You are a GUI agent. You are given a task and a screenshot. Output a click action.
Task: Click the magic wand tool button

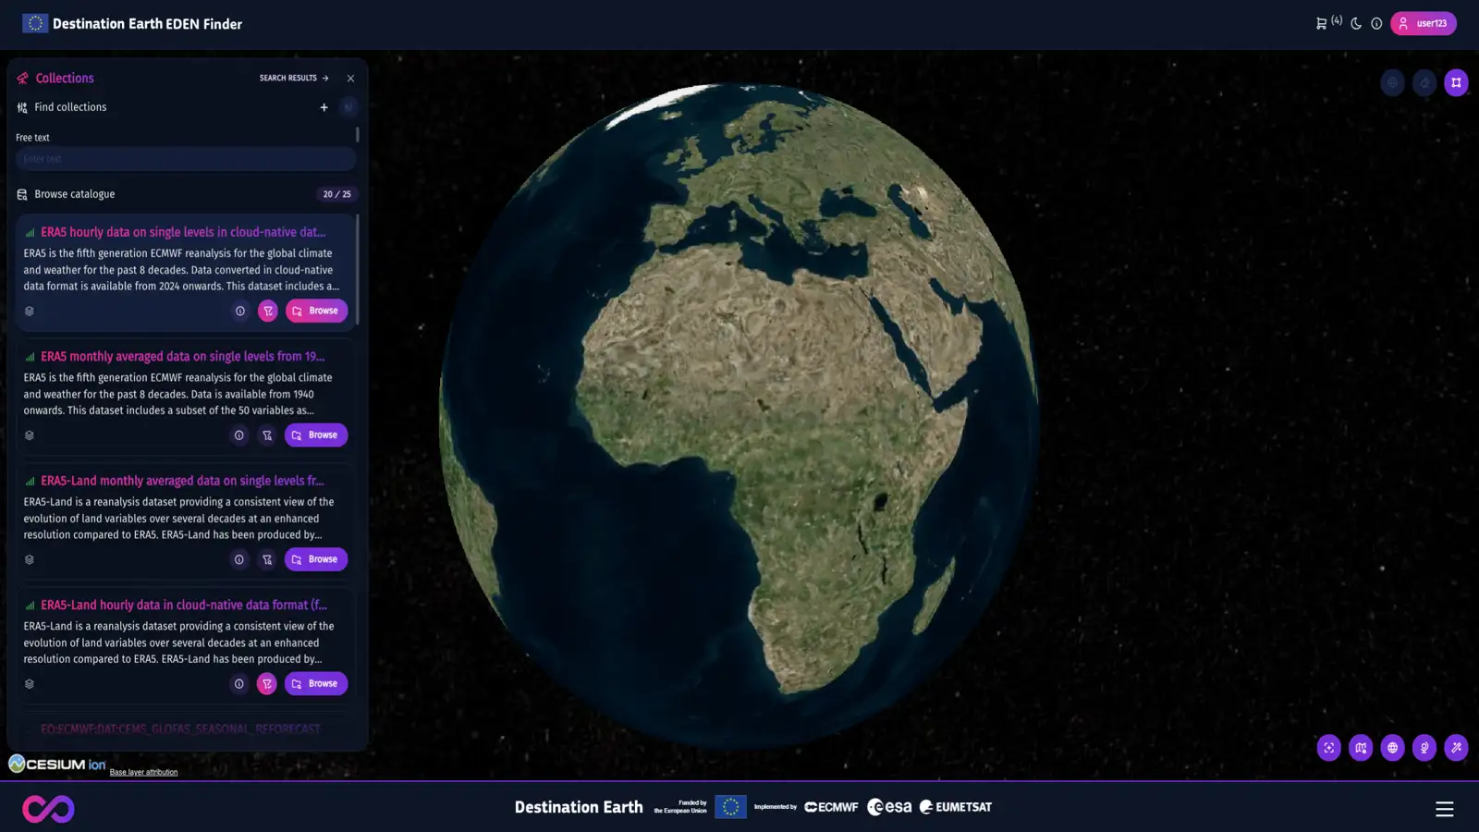click(x=1456, y=748)
